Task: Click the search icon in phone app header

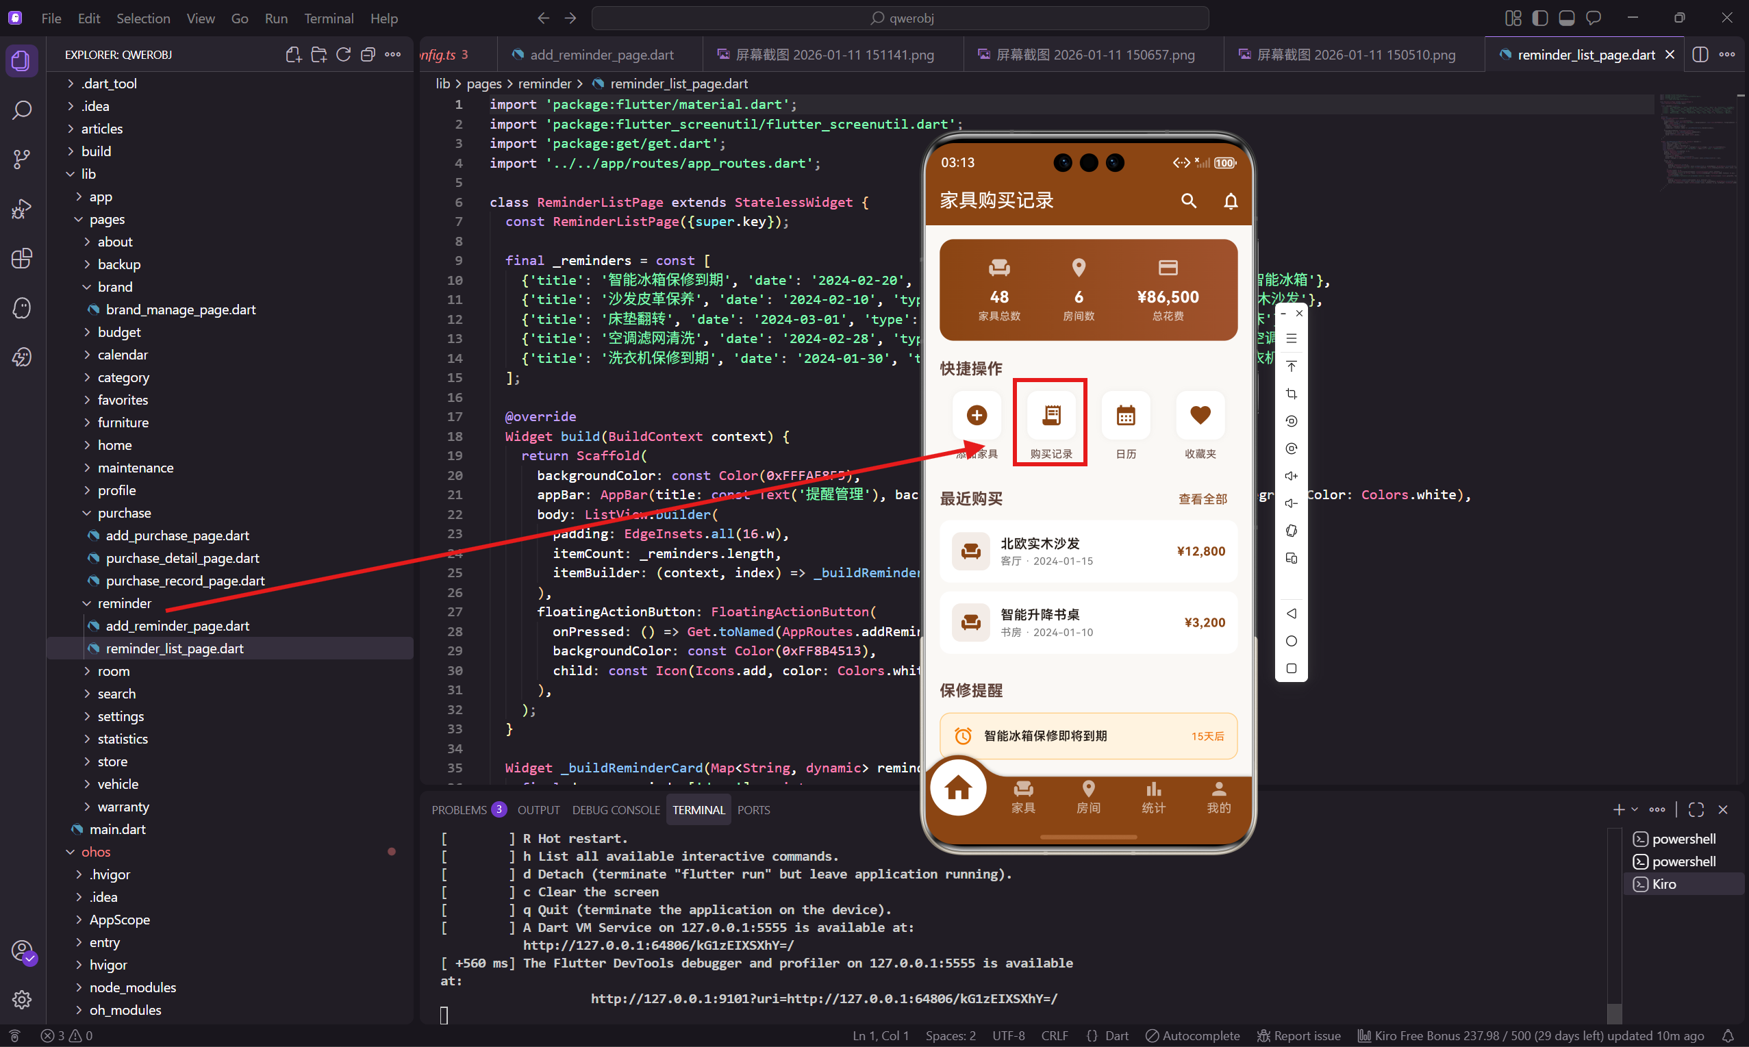Action: (1188, 202)
